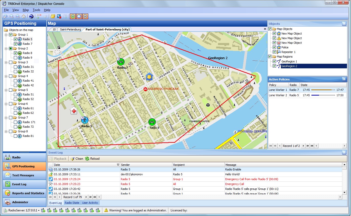Toggle the gray car filter toolbar button
351x216 pixels.
pos(85,16)
